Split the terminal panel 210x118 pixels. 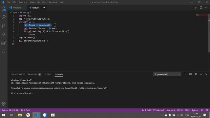point(190,74)
